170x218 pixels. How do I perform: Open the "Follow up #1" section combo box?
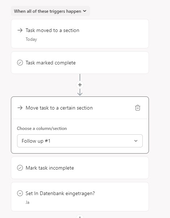click(80, 141)
